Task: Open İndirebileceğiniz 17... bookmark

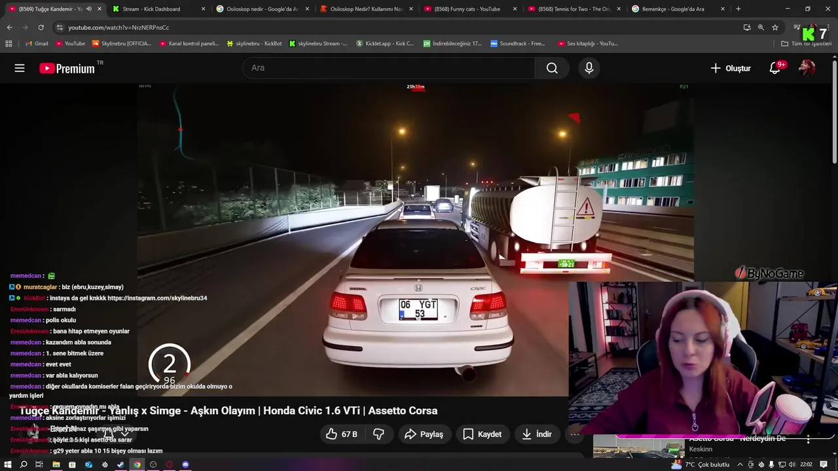Action: [x=452, y=43]
